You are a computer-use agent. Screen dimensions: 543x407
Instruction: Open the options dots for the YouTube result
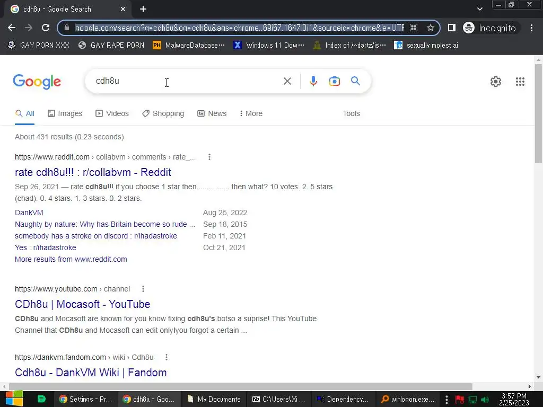click(143, 289)
